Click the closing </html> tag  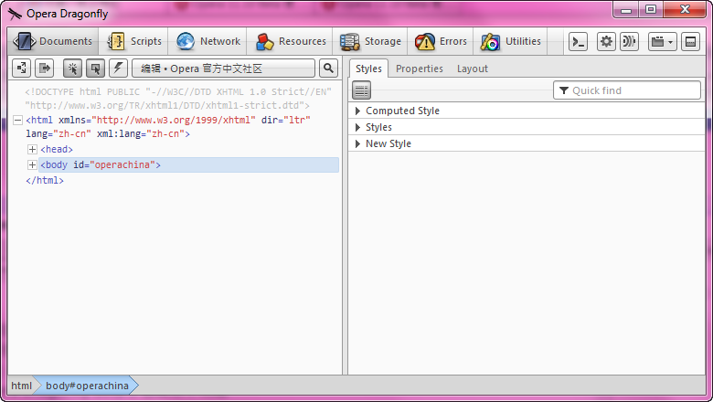(x=45, y=180)
